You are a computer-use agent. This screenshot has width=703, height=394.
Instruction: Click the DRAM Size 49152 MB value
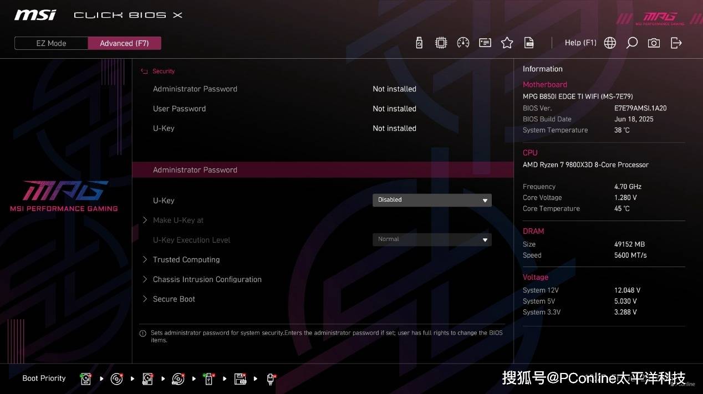click(629, 244)
